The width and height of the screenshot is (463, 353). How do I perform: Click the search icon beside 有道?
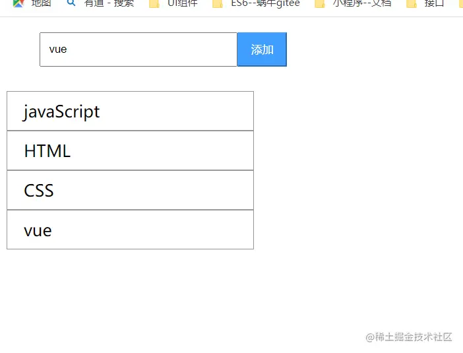click(71, 3)
